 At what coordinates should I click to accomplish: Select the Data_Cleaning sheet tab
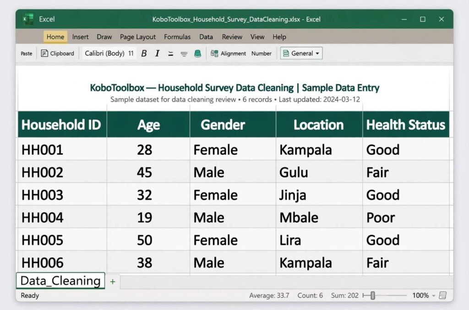pos(60,281)
